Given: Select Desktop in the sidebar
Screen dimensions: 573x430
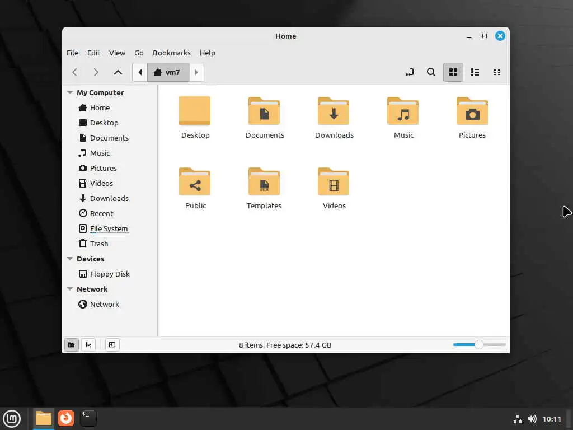Looking at the screenshot, I should pyautogui.click(x=110, y=123).
